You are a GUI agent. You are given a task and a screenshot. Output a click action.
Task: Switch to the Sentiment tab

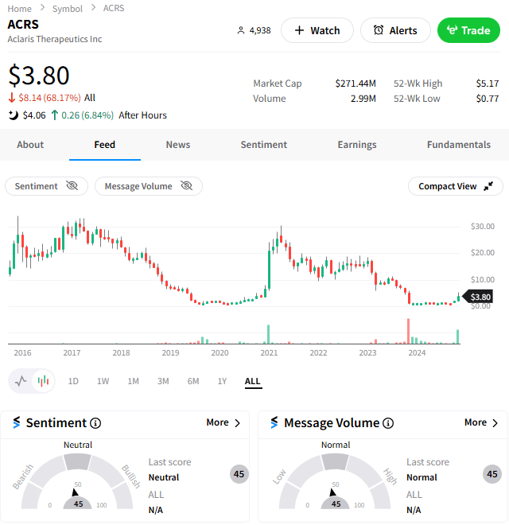pyautogui.click(x=264, y=145)
